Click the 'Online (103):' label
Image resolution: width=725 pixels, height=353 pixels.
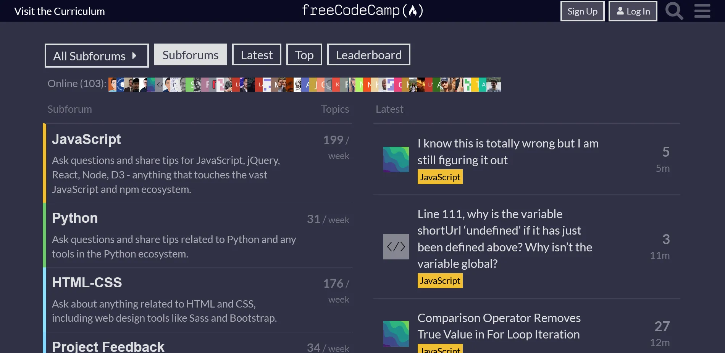pyautogui.click(x=77, y=83)
